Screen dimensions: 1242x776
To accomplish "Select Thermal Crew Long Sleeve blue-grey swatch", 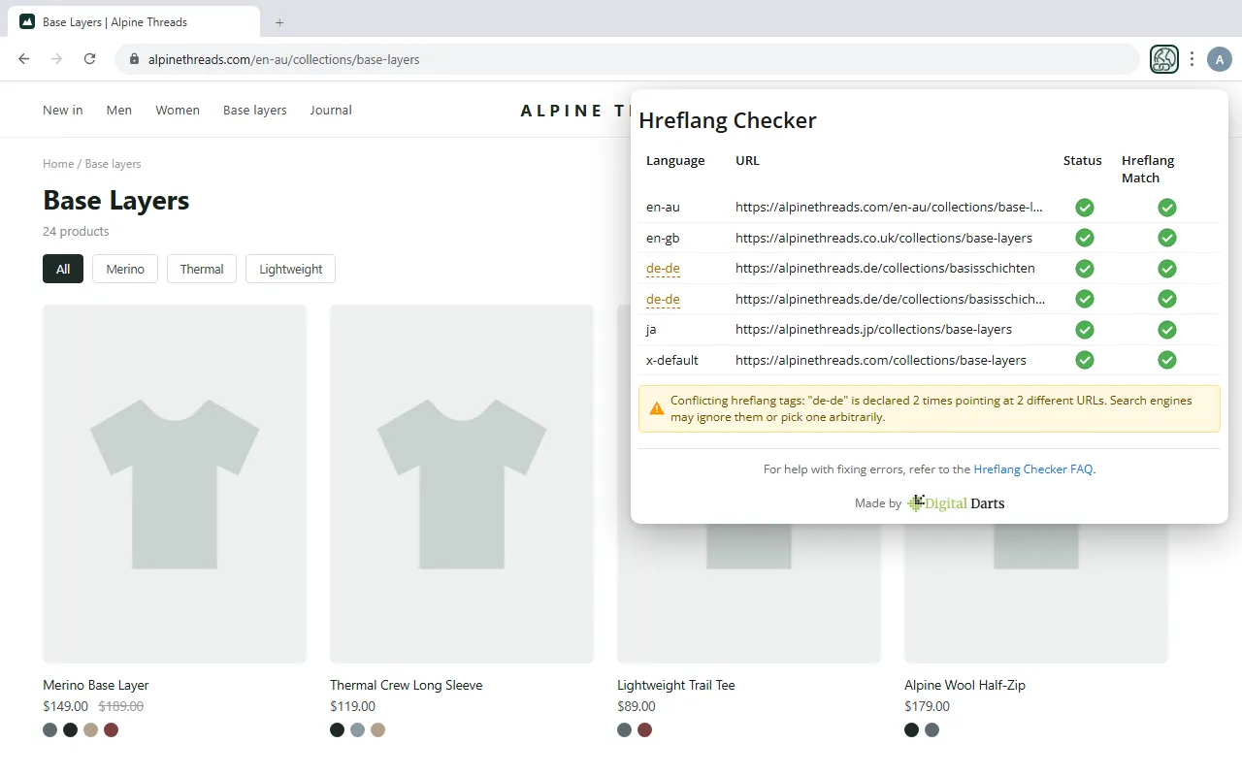I will pyautogui.click(x=357, y=729).
